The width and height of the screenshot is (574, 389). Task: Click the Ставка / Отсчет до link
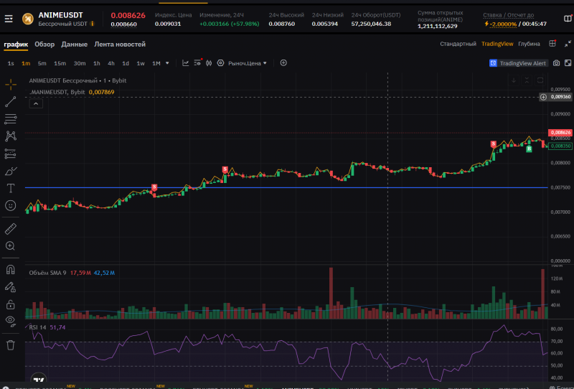(509, 15)
